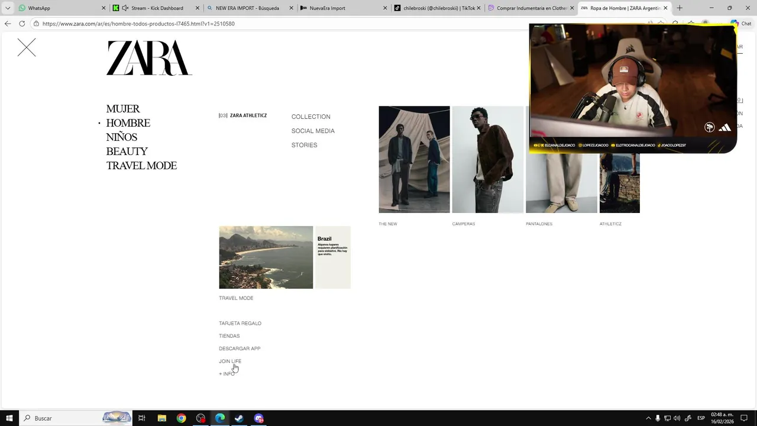This screenshot has width=757, height=426.
Task: Select BEAUTY category
Action: (127, 151)
